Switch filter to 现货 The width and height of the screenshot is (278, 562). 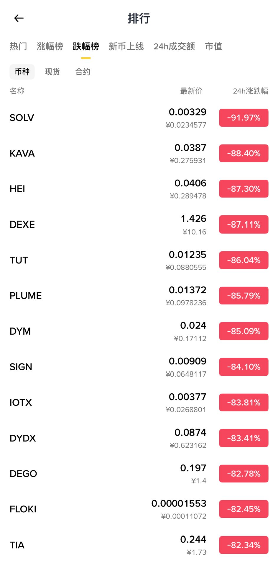52,72
